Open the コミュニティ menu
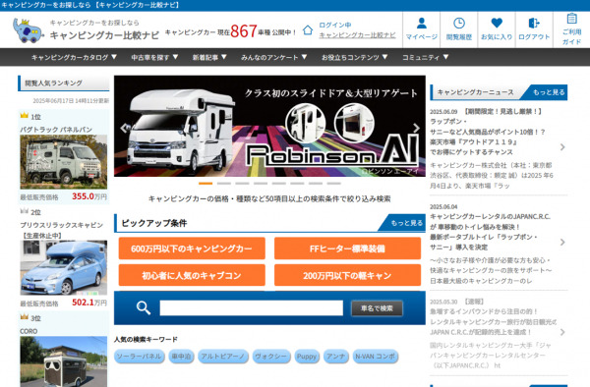This screenshot has width=590, height=387. click(425, 57)
